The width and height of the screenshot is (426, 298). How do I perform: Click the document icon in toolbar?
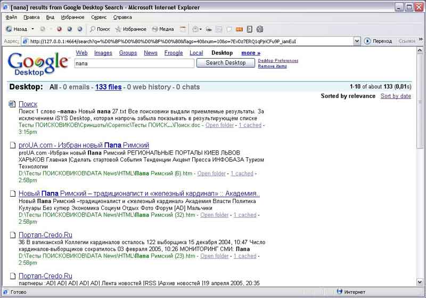(250, 29)
